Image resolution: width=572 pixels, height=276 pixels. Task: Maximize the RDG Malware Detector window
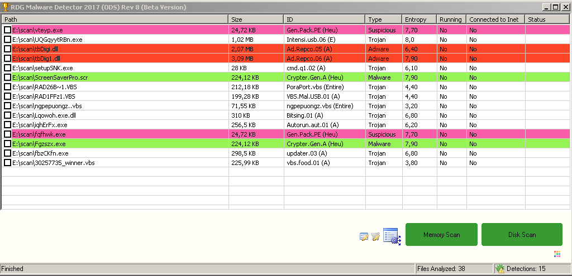[x=555, y=7]
